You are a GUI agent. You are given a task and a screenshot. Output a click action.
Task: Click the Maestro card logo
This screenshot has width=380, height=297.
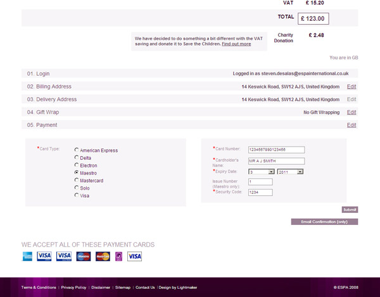click(x=84, y=257)
